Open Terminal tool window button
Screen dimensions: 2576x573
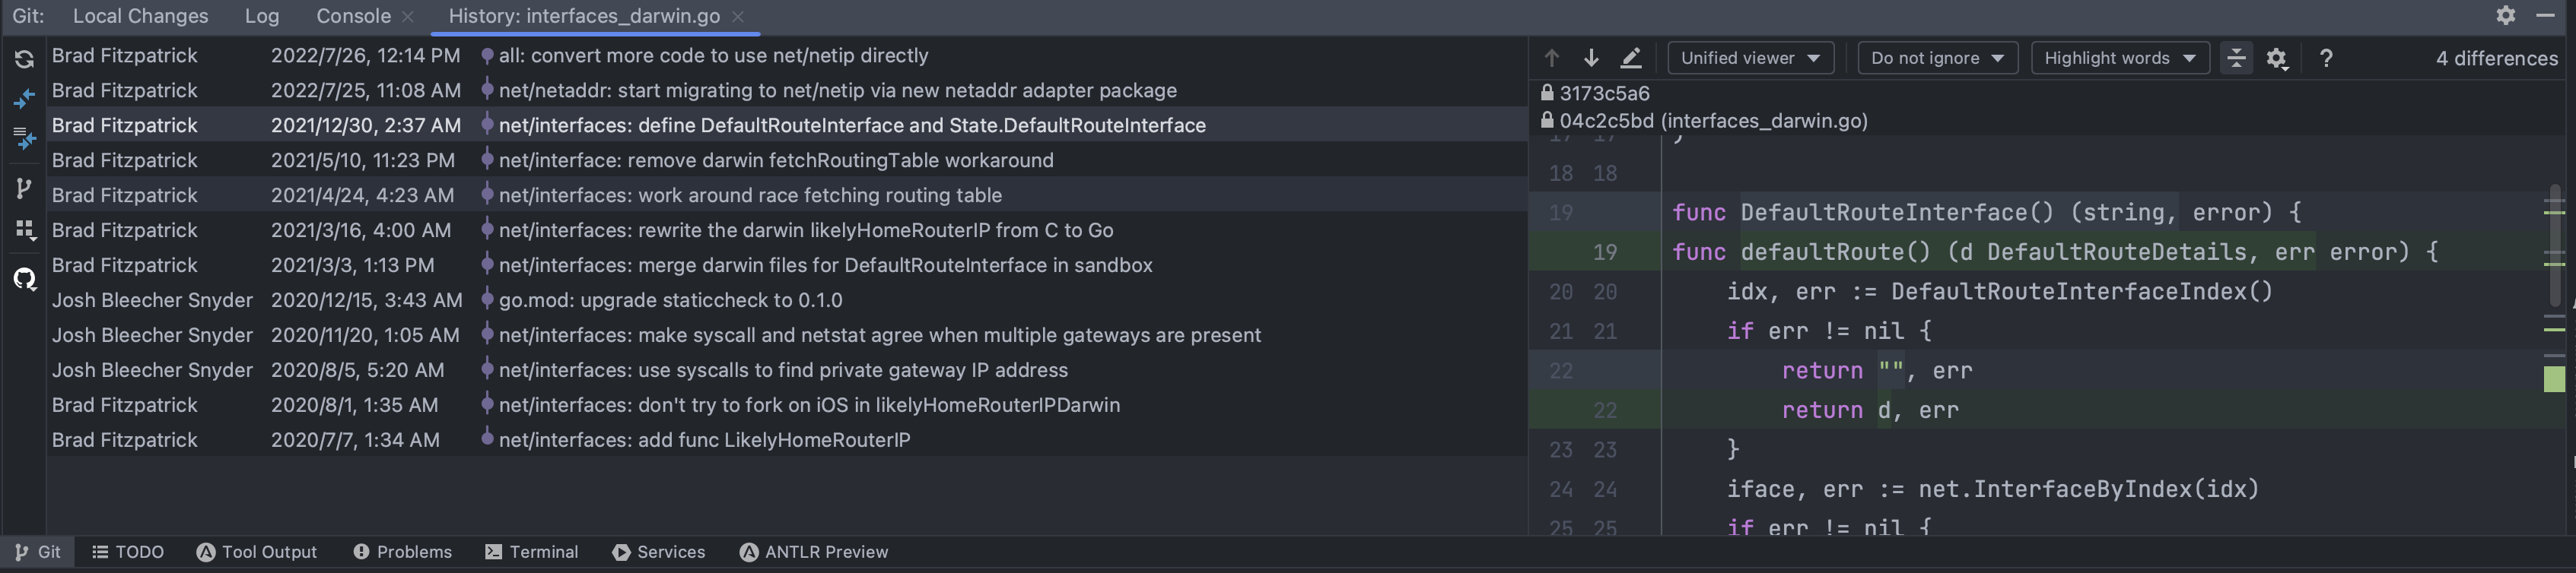pyautogui.click(x=532, y=552)
